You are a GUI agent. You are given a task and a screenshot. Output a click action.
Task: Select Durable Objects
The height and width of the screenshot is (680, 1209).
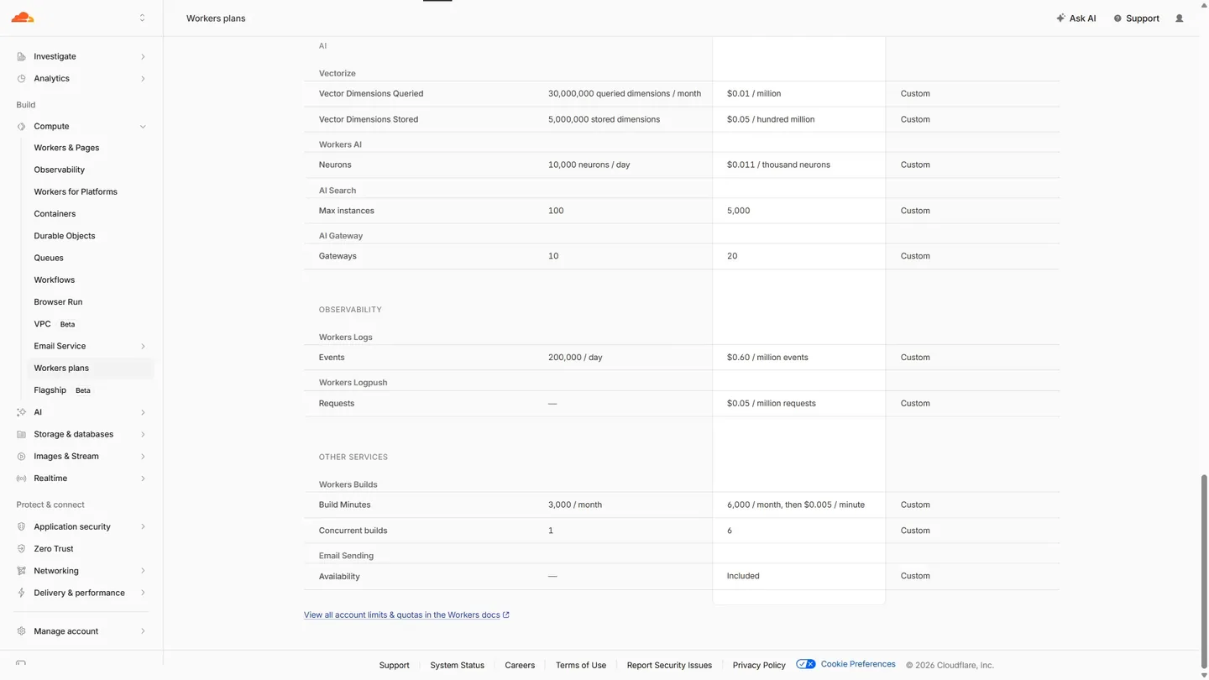pos(65,236)
